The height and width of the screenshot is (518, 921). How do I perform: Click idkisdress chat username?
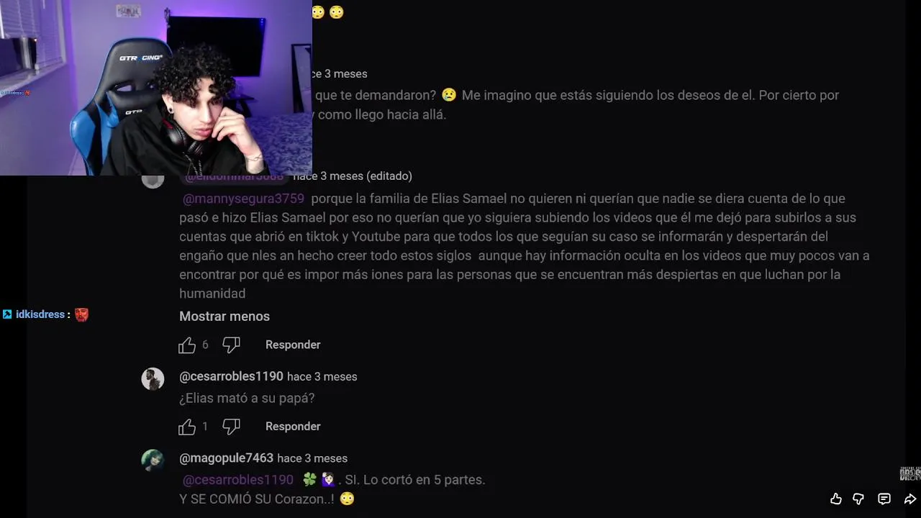(40, 314)
